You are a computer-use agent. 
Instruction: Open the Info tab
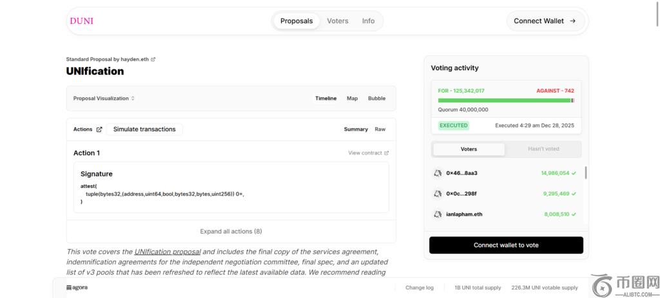pyautogui.click(x=368, y=21)
